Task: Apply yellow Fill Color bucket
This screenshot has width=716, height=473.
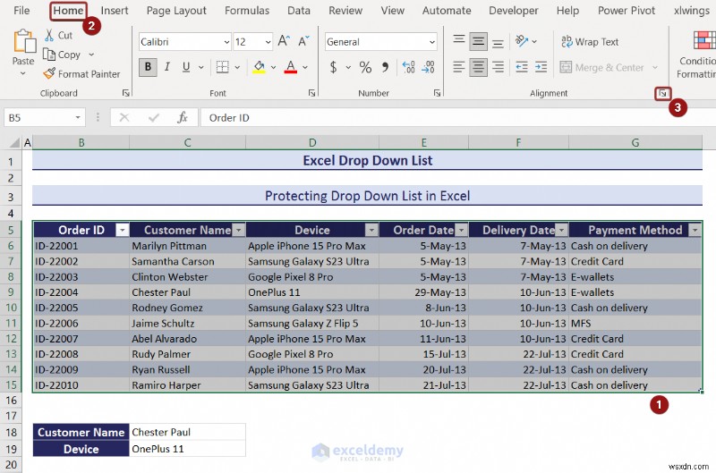Action: (259, 67)
